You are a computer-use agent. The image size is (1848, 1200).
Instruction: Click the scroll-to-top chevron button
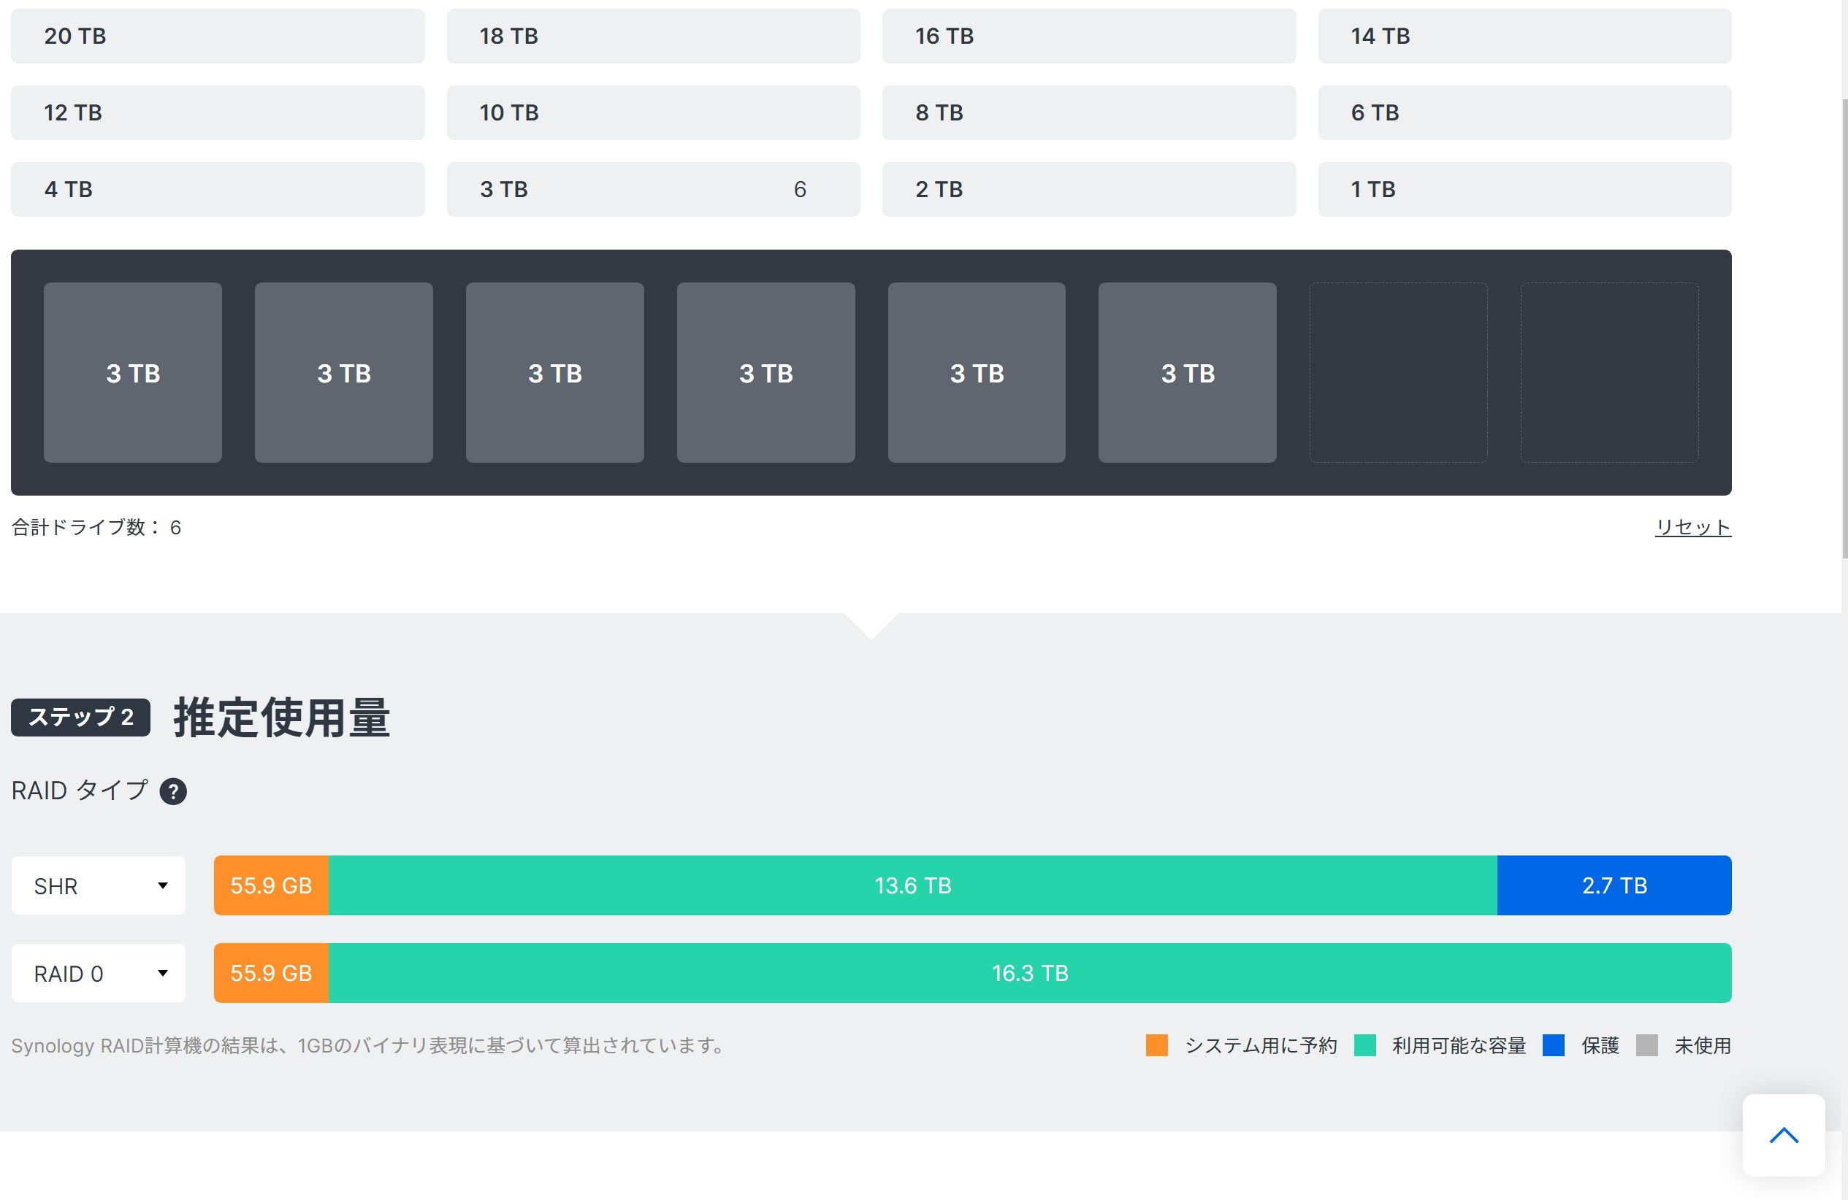point(1783,1135)
